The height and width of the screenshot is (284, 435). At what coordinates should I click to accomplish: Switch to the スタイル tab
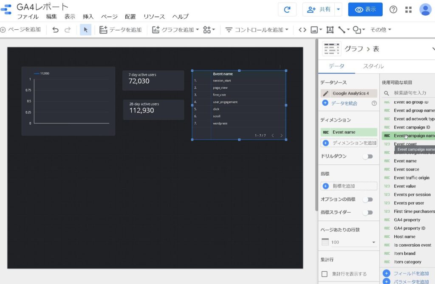pos(373,66)
